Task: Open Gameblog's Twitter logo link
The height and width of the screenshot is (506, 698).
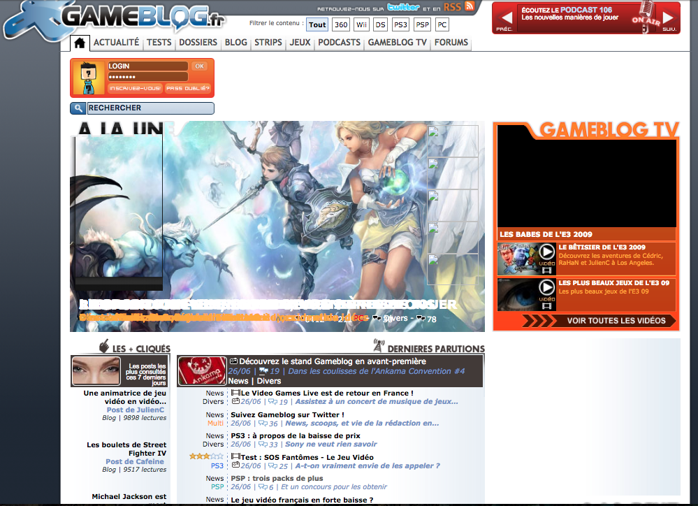Action: (x=403, y=7)
